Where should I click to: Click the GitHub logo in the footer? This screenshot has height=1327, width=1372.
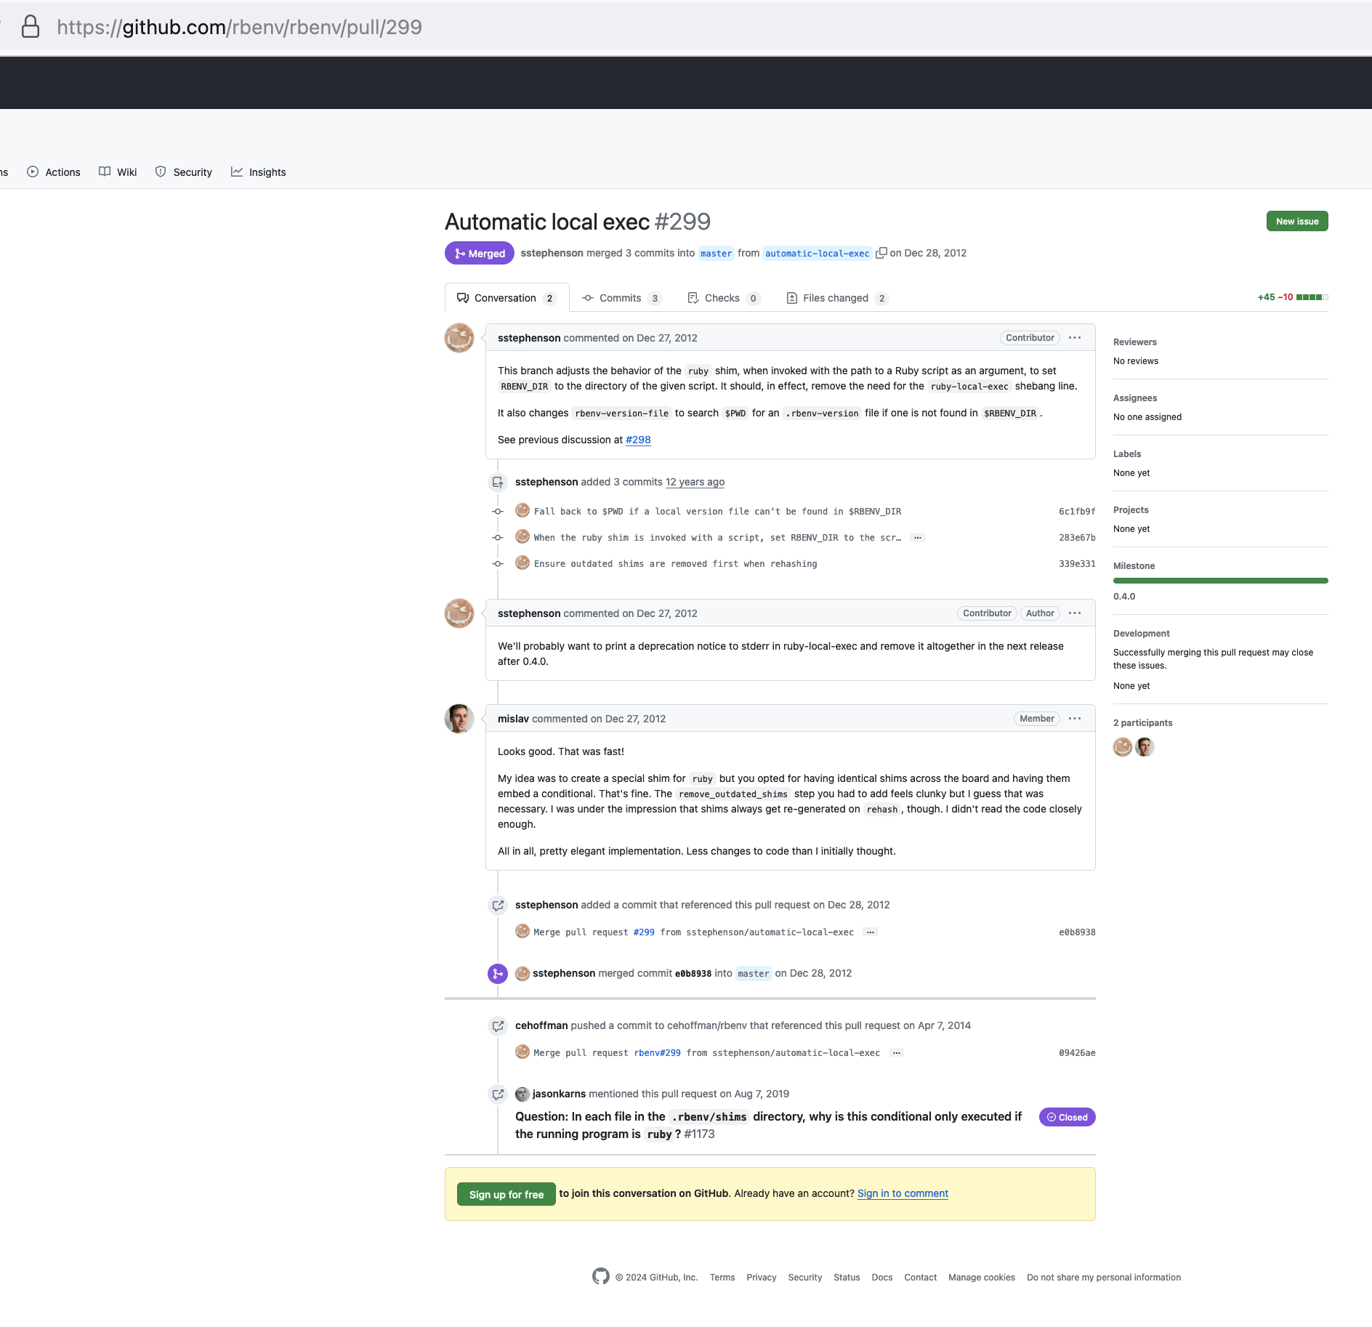coord(601,1276)
